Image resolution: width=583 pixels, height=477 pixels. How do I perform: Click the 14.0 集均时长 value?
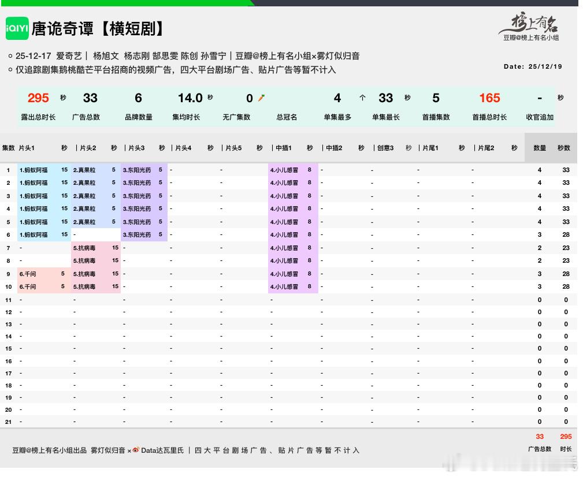pos(190,98)
